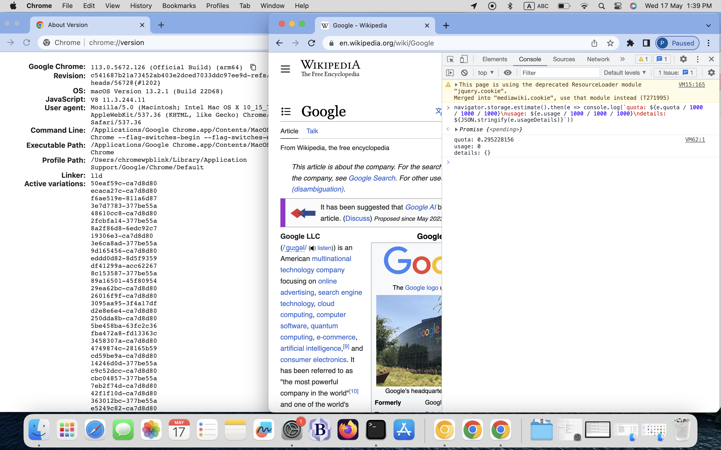Switch to the Network tab
The image size is (721, 450).
(598, 59)
